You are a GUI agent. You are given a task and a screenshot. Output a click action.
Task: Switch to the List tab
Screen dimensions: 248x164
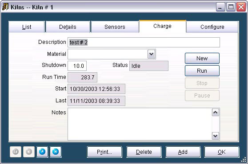pyautogui.click(x=27, y=27)
